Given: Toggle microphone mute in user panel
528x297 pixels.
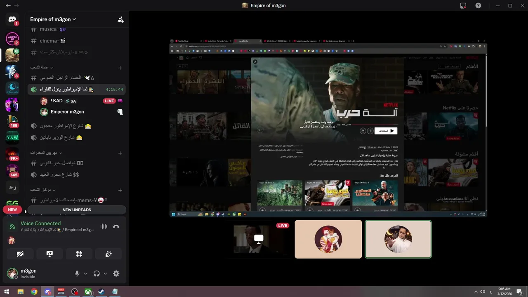Looking at the screenshot, I should [x=77, y=273].
